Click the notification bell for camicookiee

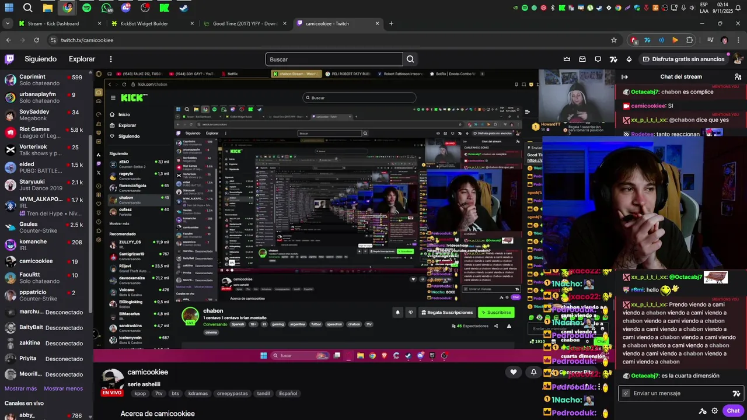533,372
